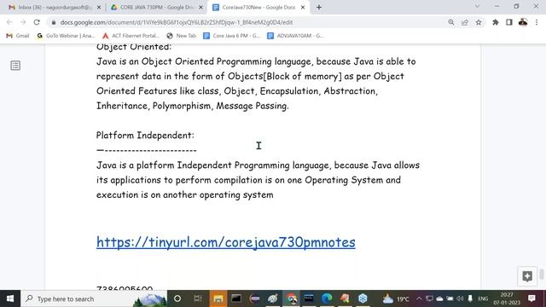The width and height of the screenshot is (546, 307).
Task: Click the share page icon in address bar
Action: 465,22
